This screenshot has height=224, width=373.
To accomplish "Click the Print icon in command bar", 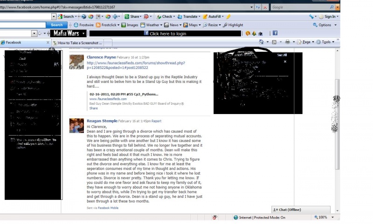I will pos(287,42).
